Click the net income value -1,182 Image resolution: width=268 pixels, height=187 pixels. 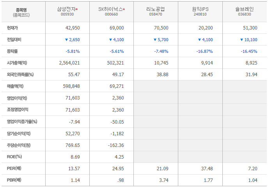117,134
